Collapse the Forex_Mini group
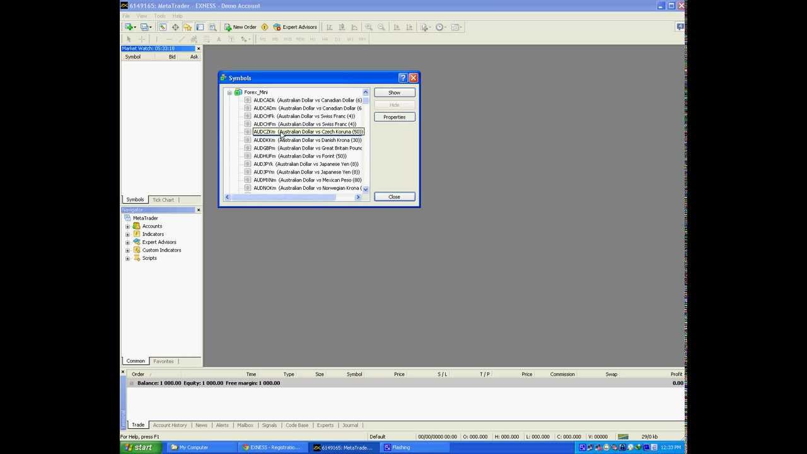 (229, 93)
